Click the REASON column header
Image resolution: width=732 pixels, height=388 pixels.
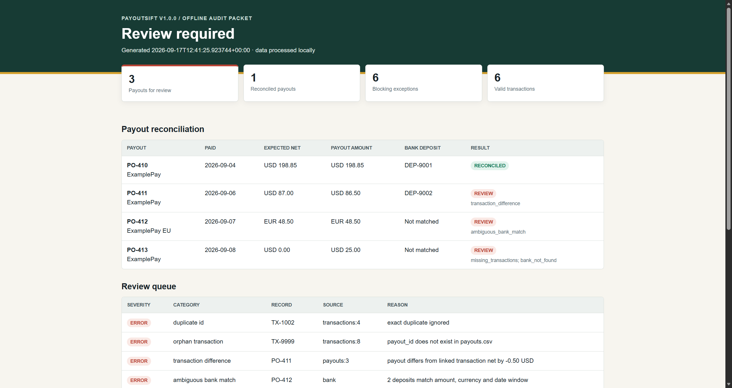click(x=397, y=305)
